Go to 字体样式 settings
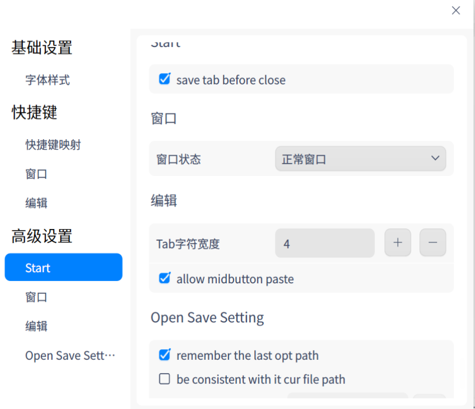This screenshot has width=475, height=409. point(47,80)
